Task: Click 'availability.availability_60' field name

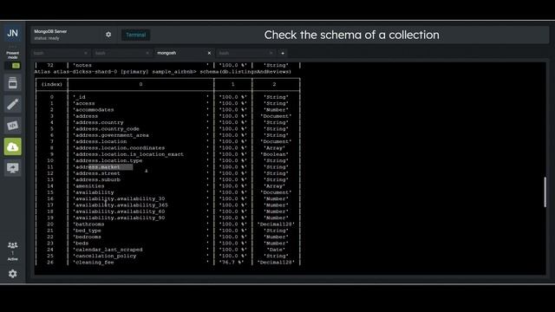Action: (x=119, y=211)
